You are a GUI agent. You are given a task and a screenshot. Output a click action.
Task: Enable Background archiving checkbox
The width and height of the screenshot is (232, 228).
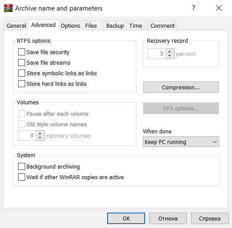[x=22, y=166]
